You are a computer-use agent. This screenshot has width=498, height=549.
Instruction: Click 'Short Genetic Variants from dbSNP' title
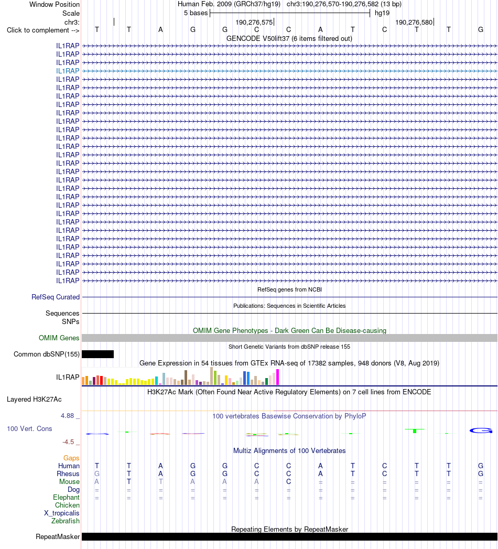(289, 347)
